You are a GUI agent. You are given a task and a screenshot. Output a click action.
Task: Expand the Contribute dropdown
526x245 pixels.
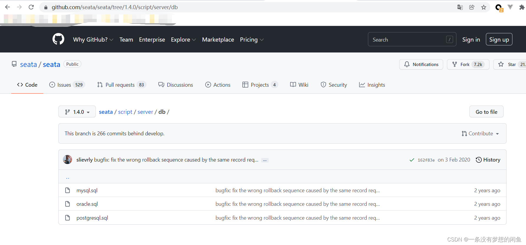pos(480,134)
